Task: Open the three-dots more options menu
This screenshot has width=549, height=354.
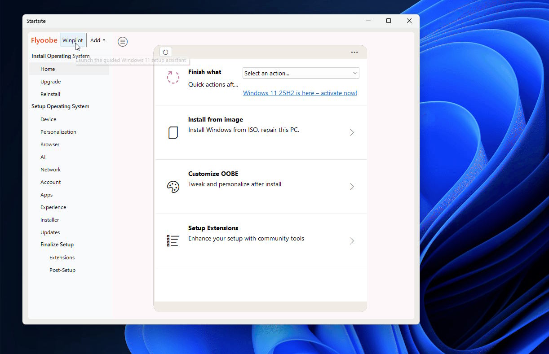Action: [x=354, y=52]
